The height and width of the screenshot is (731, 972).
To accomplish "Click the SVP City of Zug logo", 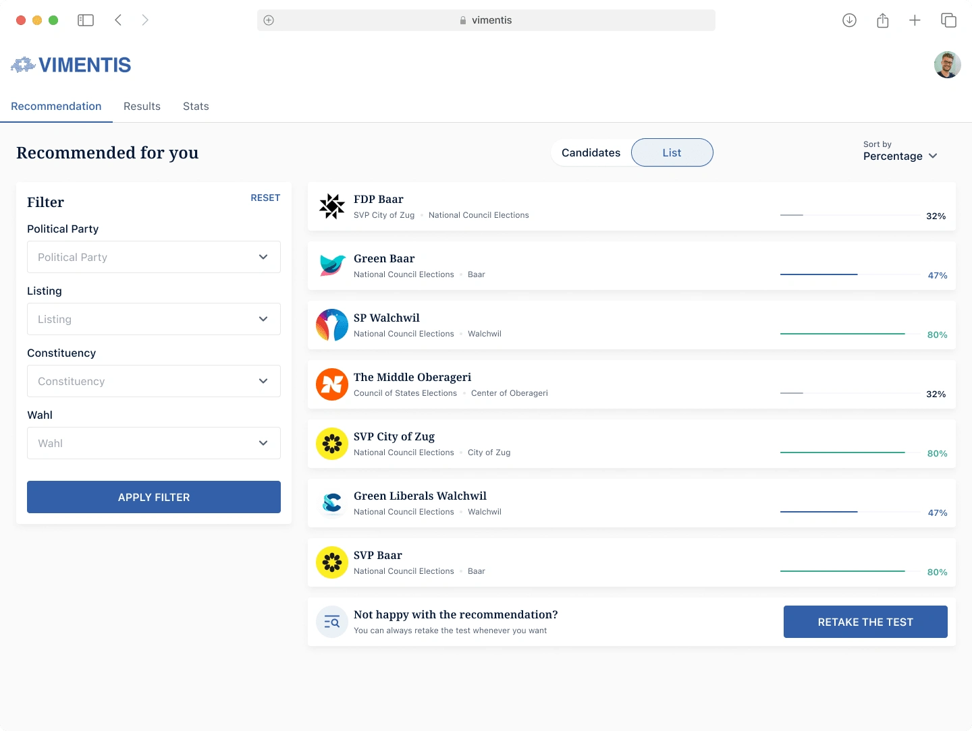I will 332,444.
